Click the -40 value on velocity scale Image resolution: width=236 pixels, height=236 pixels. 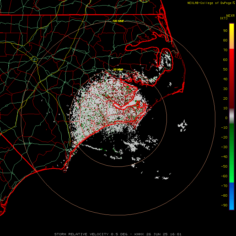click(x=224, y=157)
